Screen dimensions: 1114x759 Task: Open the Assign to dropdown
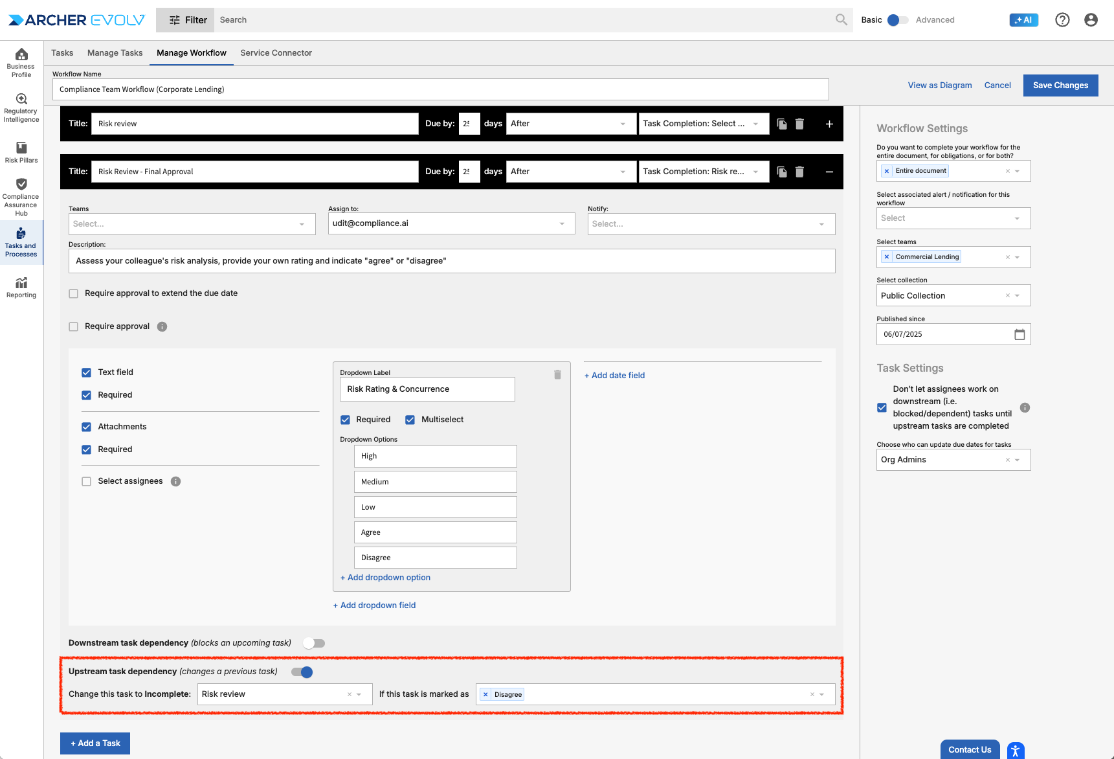451,223
